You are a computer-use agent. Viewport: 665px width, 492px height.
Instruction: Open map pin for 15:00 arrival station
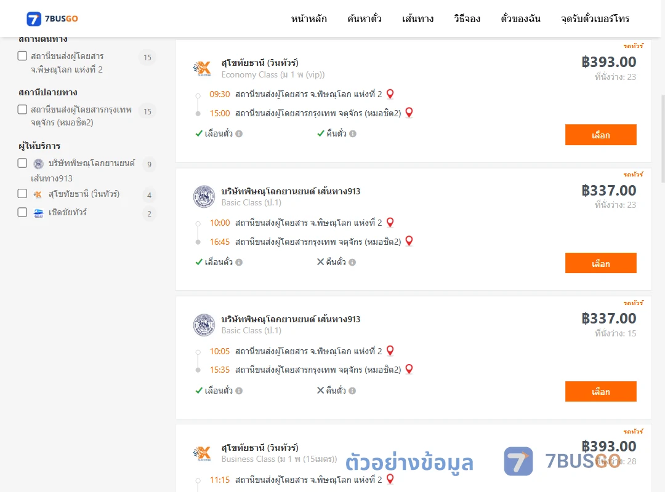pyautogui.click(x=409, y=113)
